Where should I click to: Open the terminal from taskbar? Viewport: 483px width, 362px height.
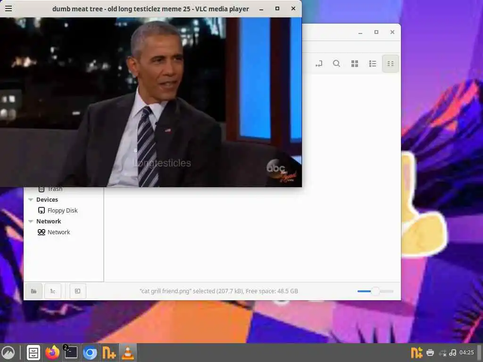71,353
